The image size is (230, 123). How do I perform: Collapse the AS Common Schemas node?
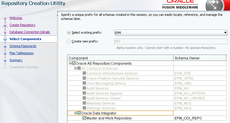[75, 68]
